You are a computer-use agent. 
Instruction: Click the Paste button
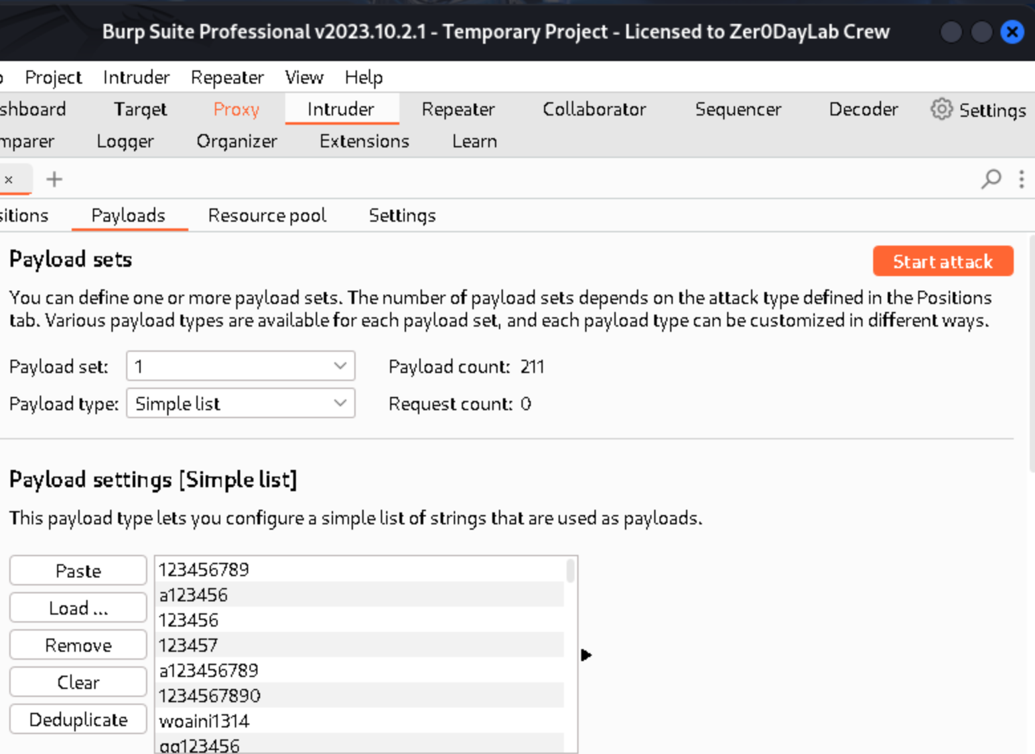[78, 570]
